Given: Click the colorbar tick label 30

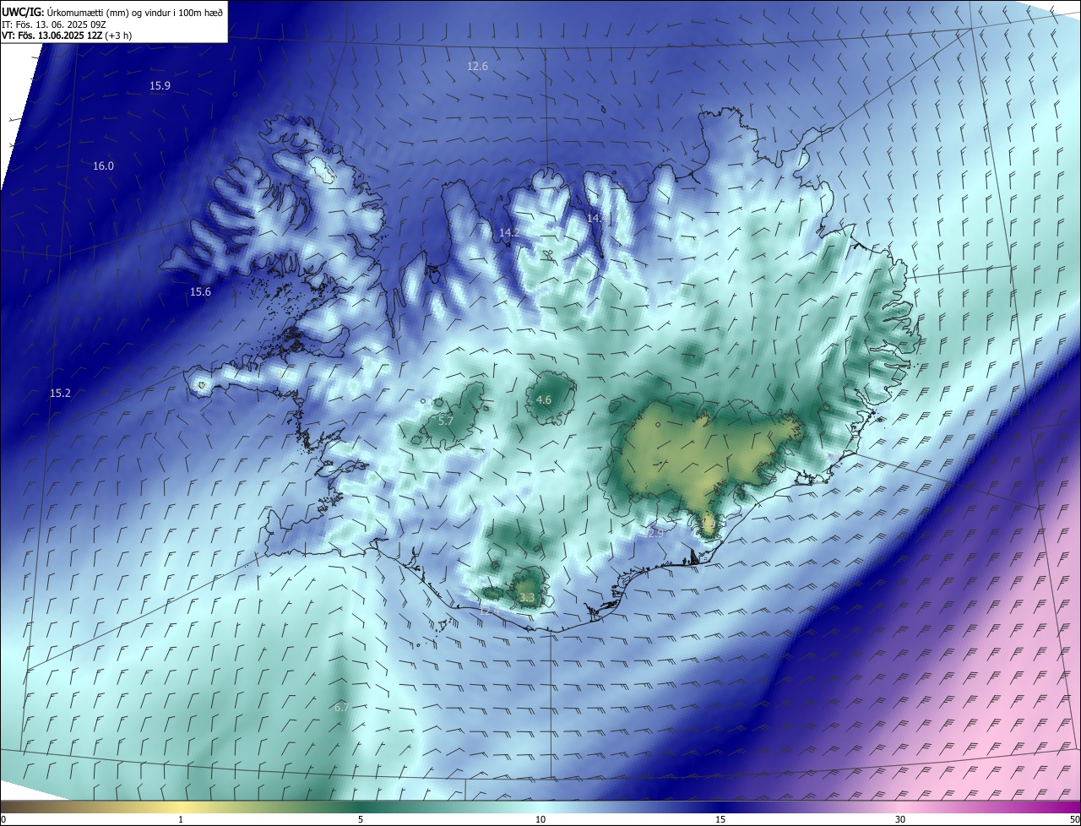Looking at the screenshot, I should pyautogui.click(x=900, y=820).
